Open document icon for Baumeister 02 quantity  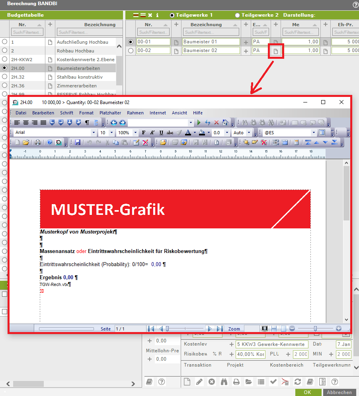coord(276,51)
